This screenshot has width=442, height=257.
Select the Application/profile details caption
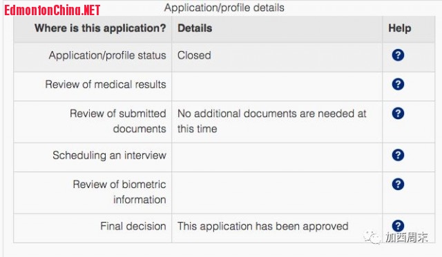pyautogui.click(x=224, y=8)
